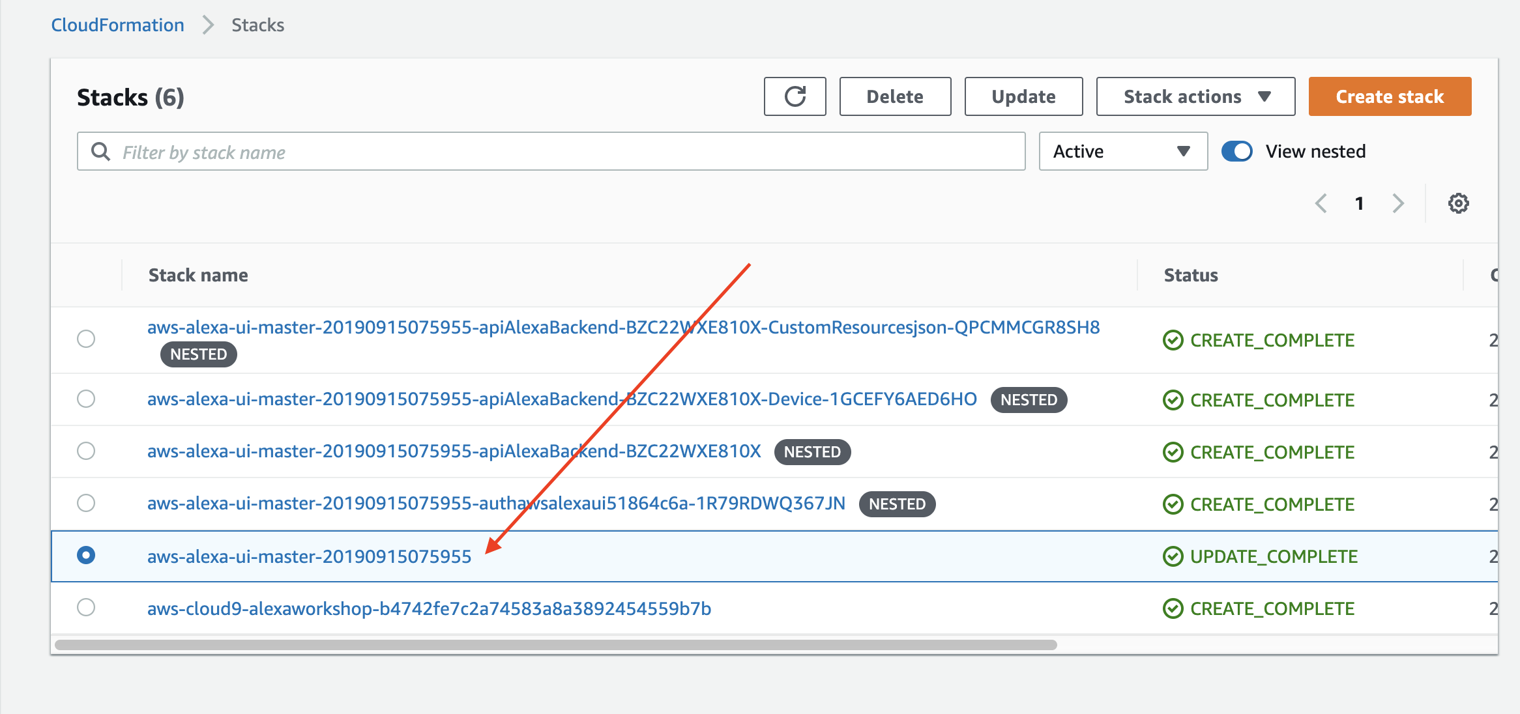1520x714 pixels.
Task: Open CloudFormation breadcrumb link
Action: point(118,25)
